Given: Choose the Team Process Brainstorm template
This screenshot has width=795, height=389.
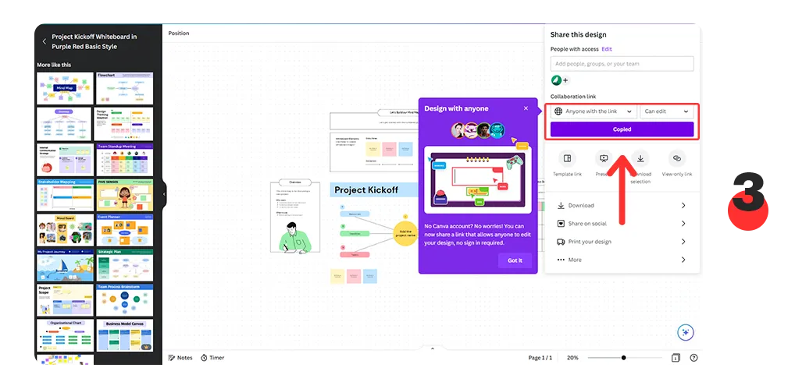Looking at the screenshot, I should click(125, 300).
